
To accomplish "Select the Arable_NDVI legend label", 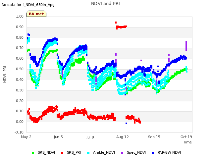I will tap(104, 152).
